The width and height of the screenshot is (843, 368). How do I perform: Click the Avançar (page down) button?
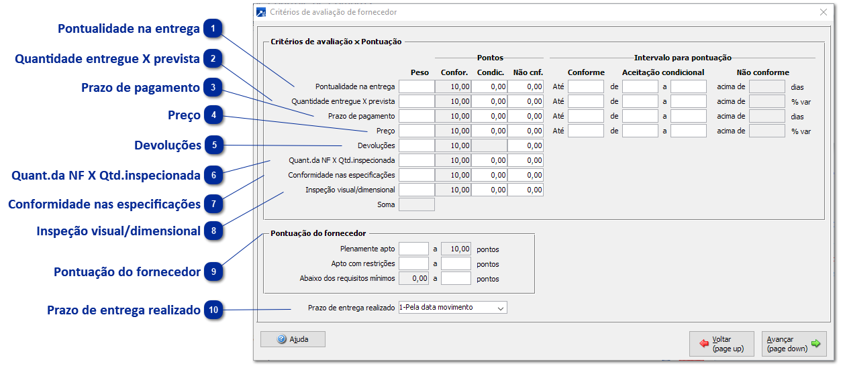(794, 344)
